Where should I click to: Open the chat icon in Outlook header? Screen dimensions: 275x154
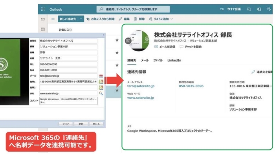pos(249,9)
